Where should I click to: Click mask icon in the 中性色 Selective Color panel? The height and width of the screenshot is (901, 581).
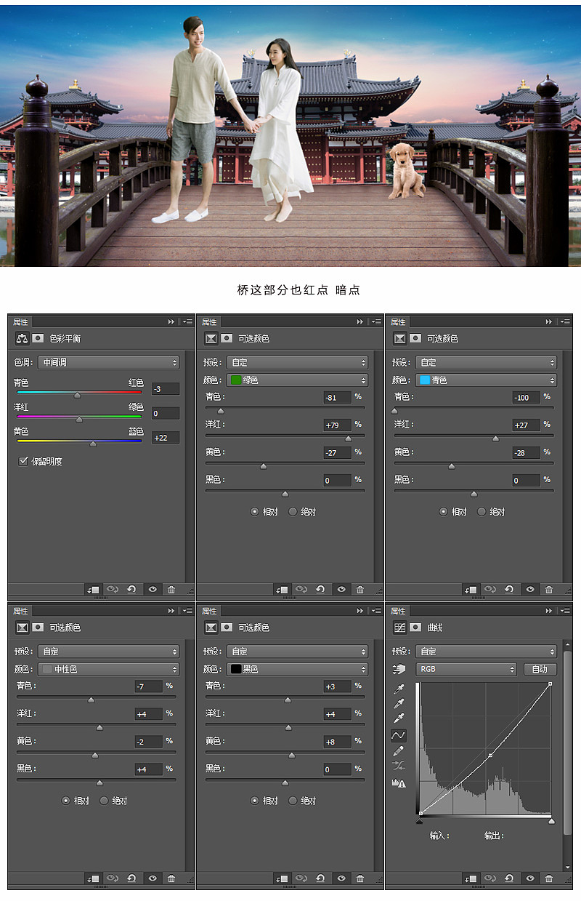click(38, 628)
